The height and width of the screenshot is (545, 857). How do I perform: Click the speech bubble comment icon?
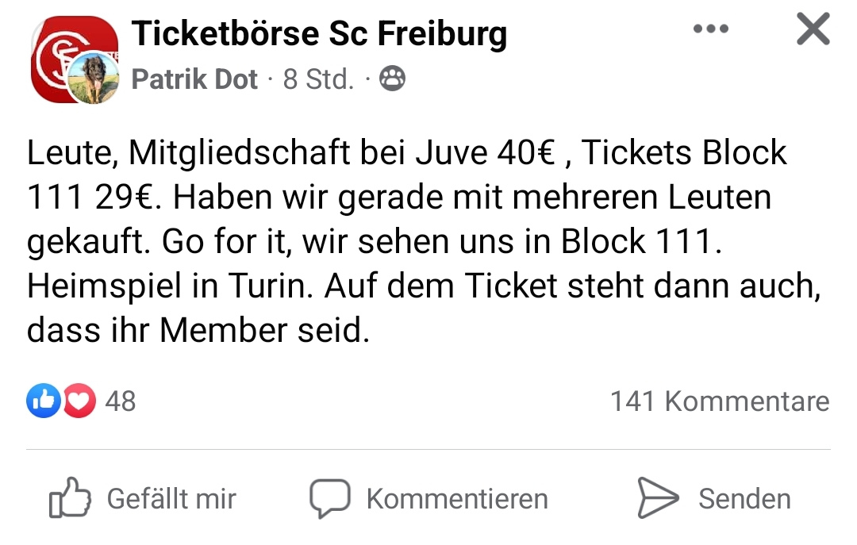[x=329, y=498]
